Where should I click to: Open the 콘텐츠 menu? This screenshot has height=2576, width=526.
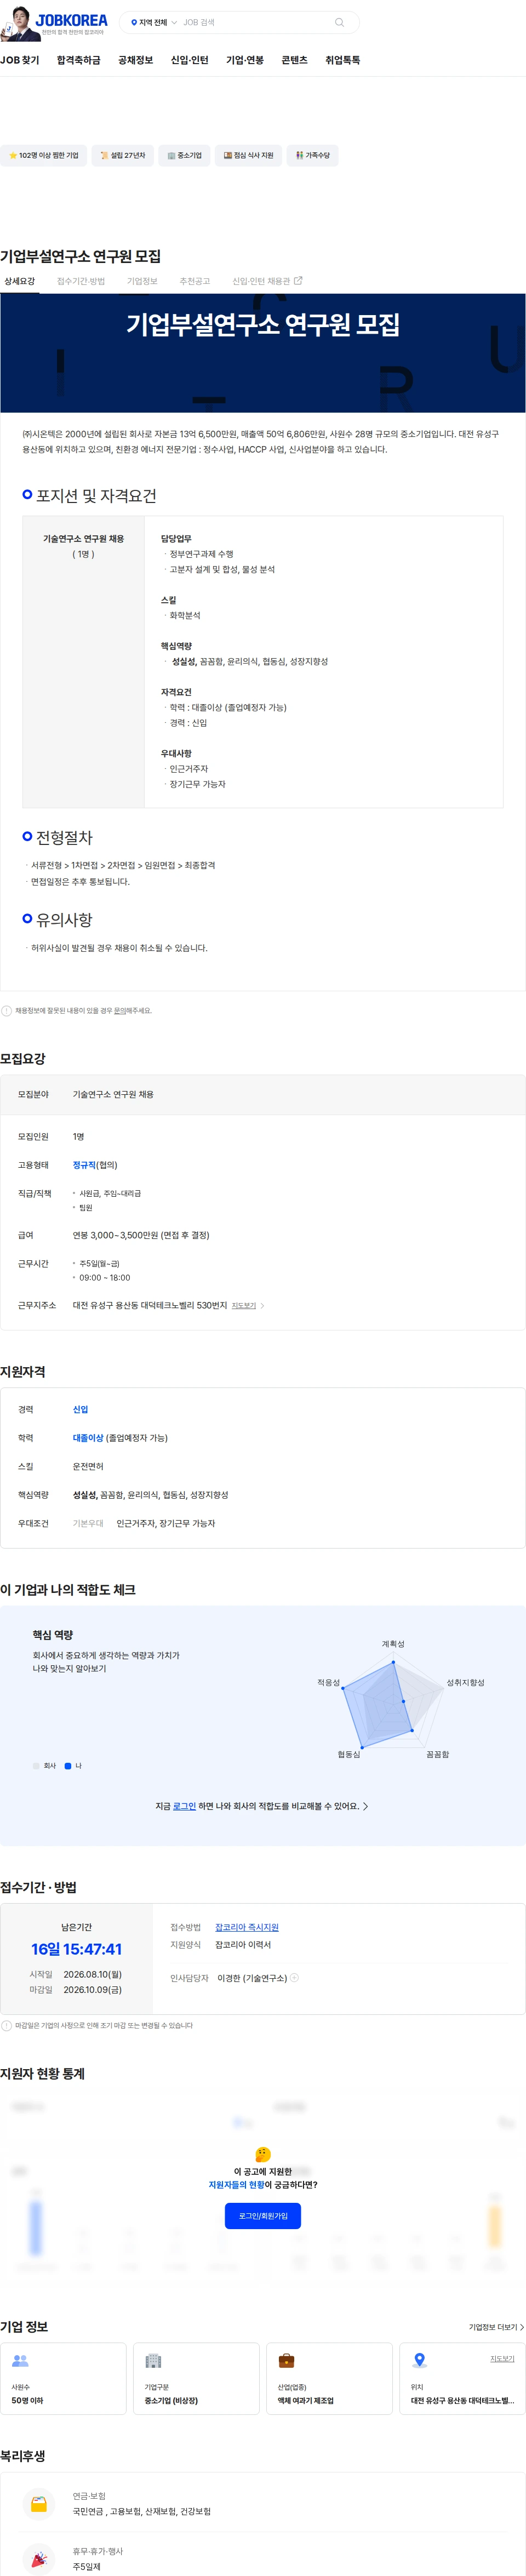coord(295,60)
